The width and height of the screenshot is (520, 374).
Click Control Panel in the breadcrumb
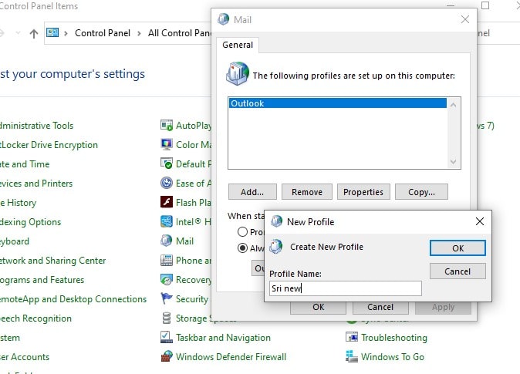coord(103,33)
